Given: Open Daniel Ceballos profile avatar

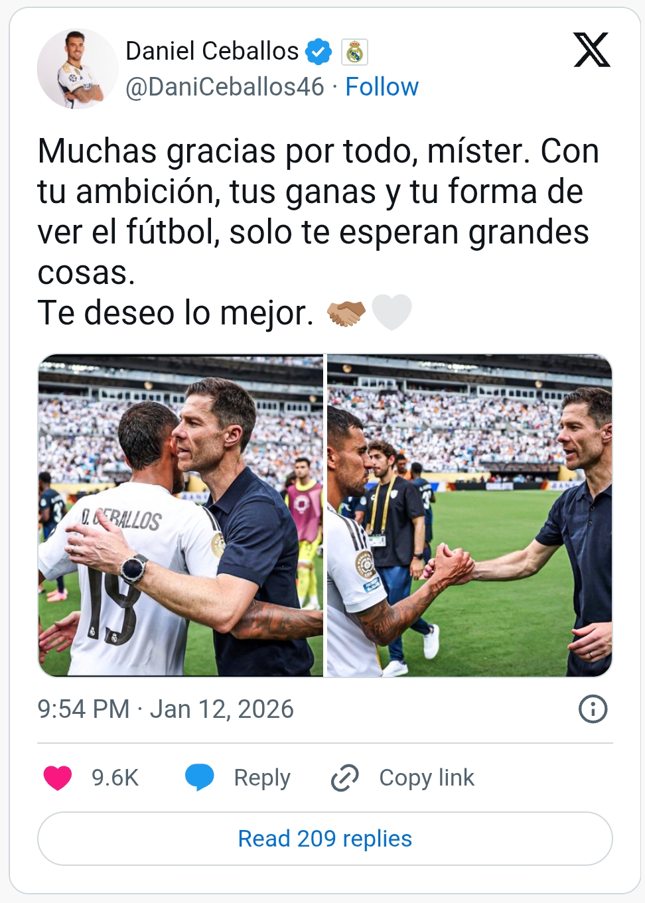Looking at the screenshot, I should 78,69.
